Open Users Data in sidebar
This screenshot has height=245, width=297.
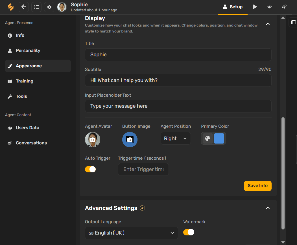(38, 128)
